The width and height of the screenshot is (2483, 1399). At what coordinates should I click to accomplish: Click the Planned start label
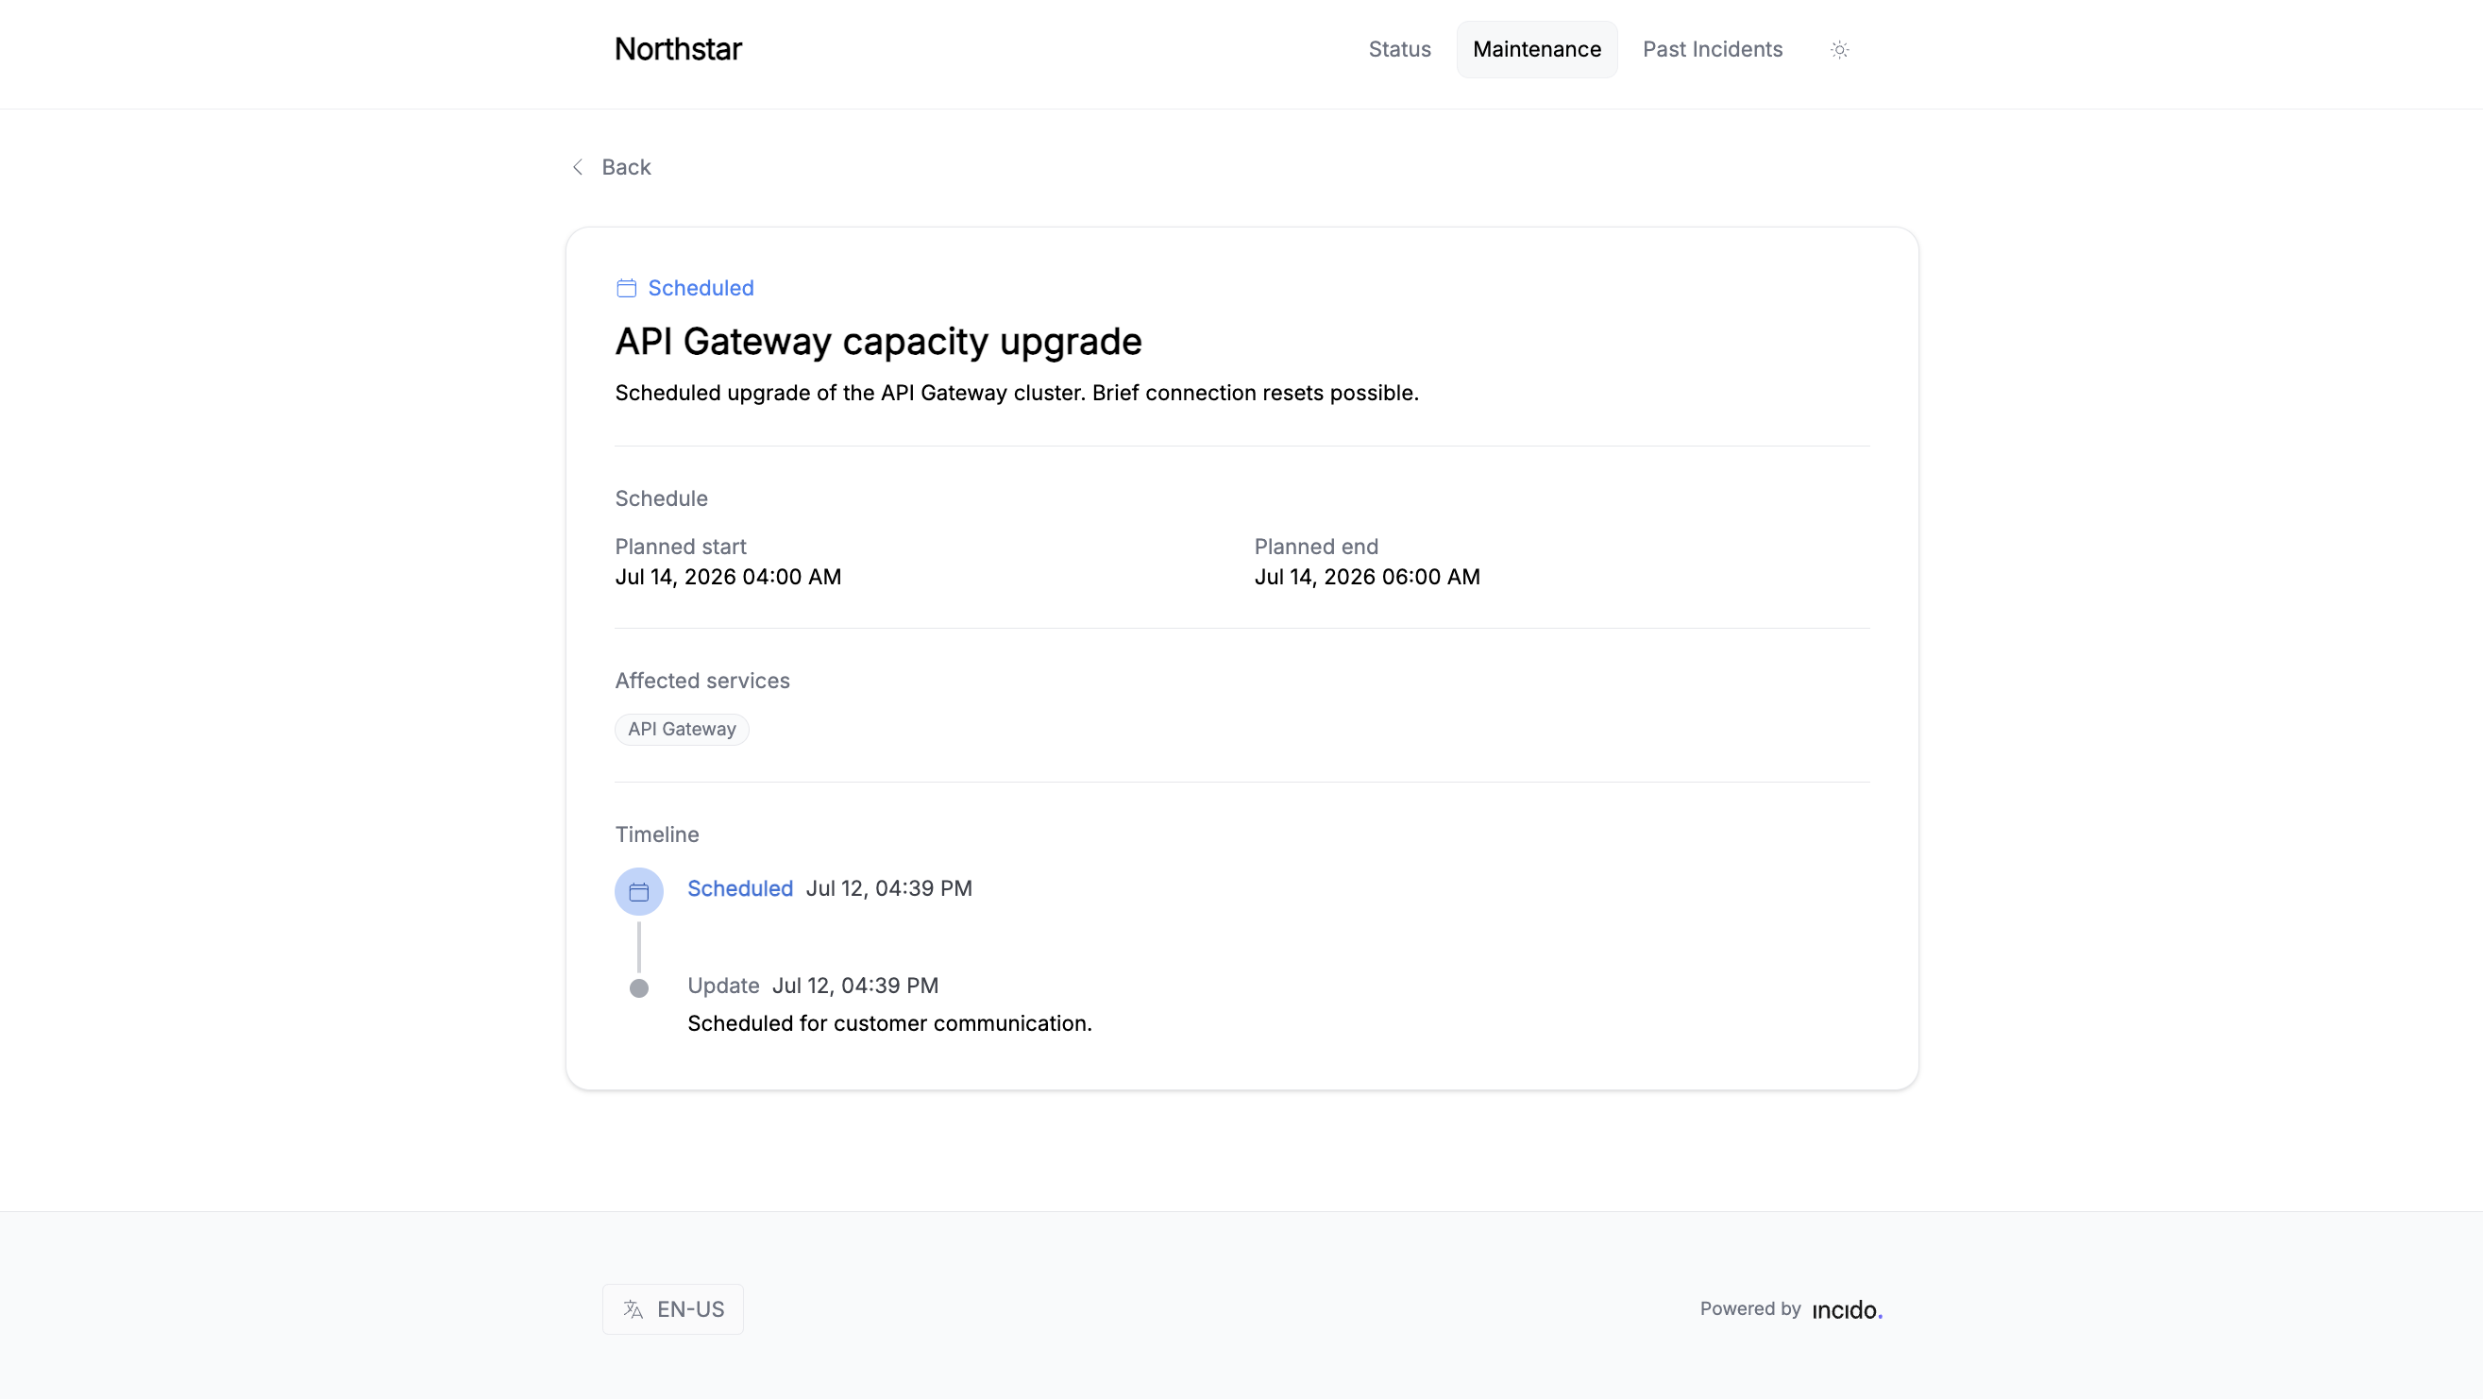point(681,547)
